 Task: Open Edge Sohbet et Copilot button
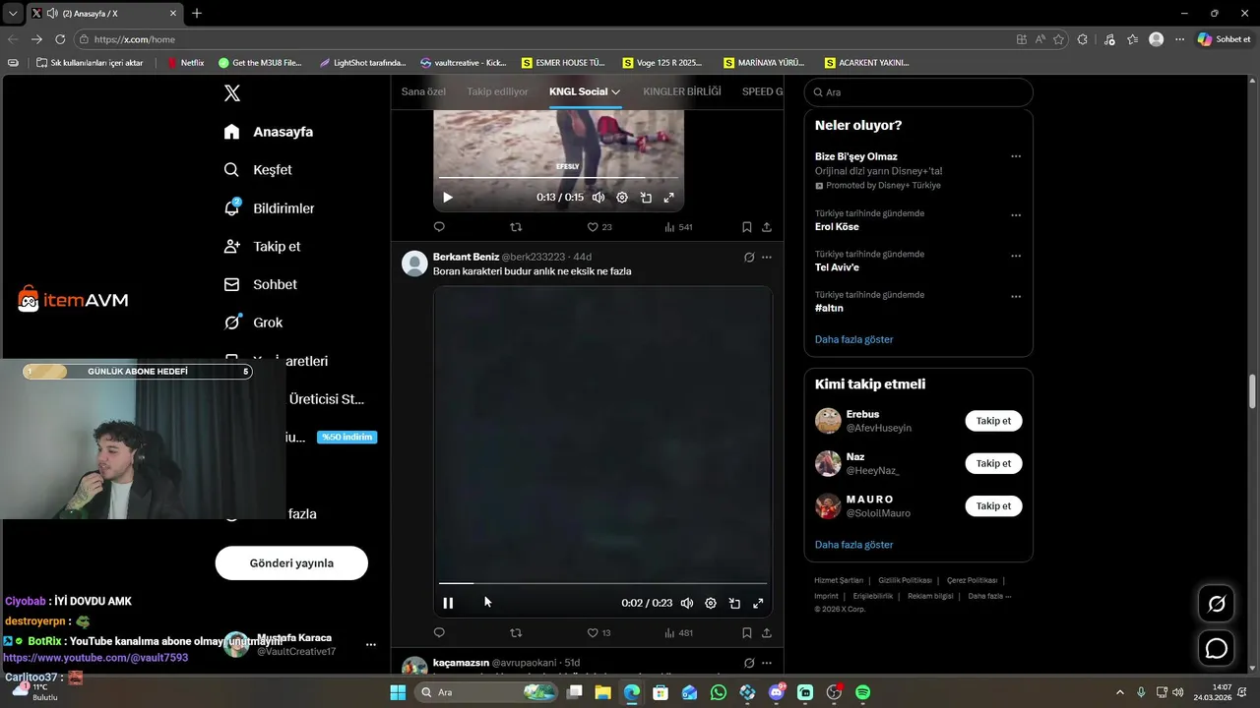point(1225,39)
